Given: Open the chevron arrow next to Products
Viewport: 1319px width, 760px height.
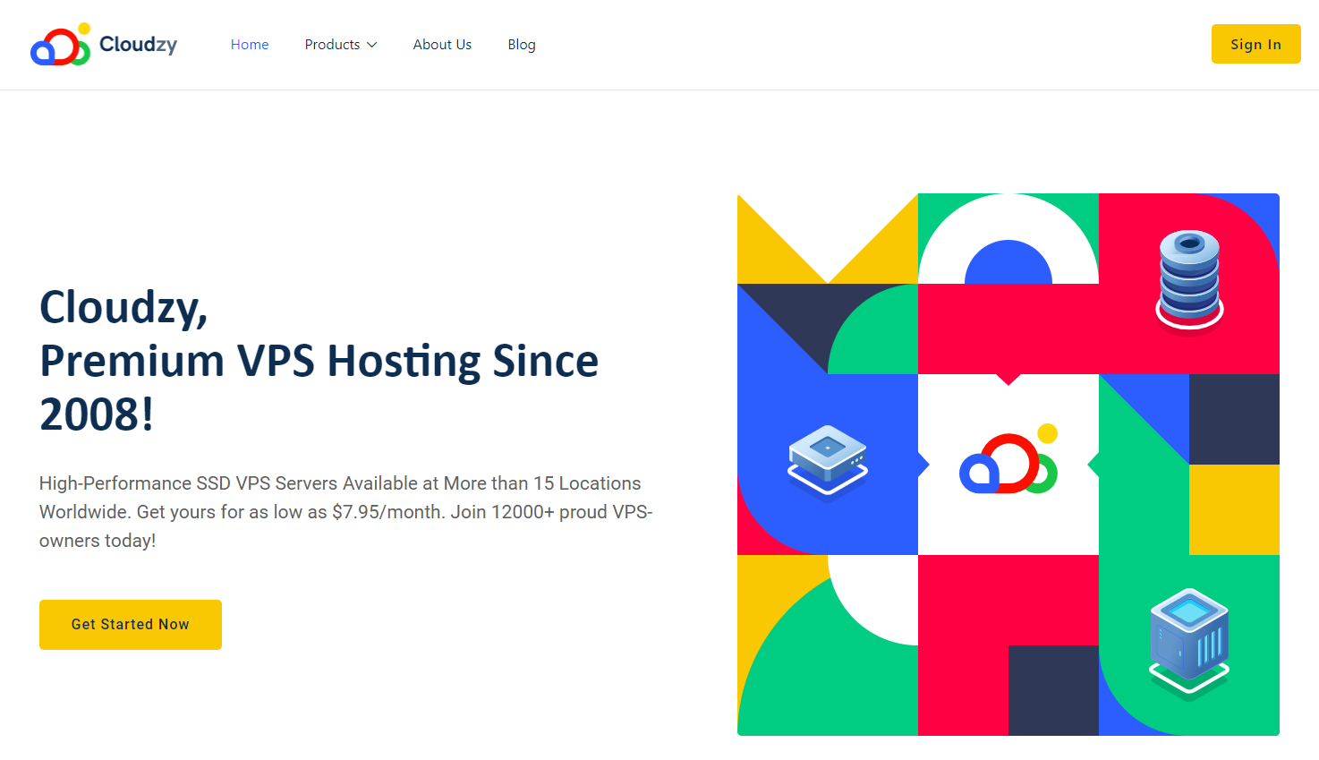Looking at the screenshot, I should tap(372, 45).
